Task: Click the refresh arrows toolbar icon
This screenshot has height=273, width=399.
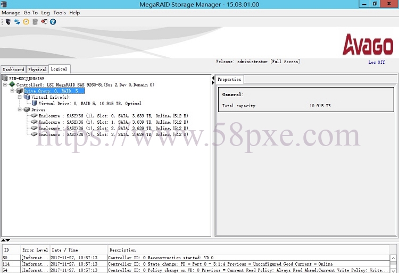Action: pyautogui.click(x=17, y=22)
